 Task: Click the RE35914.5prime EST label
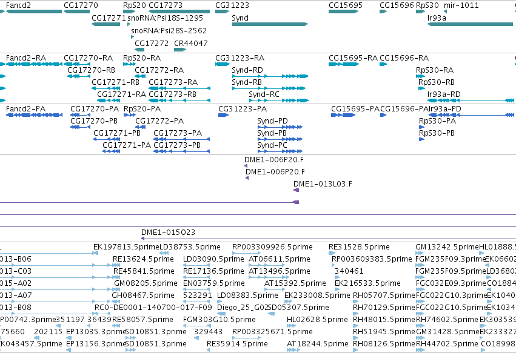(237, 344)
